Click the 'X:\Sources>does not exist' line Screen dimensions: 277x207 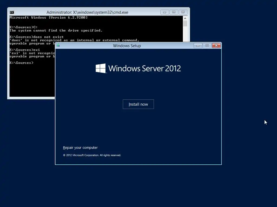tap(37, 37)
